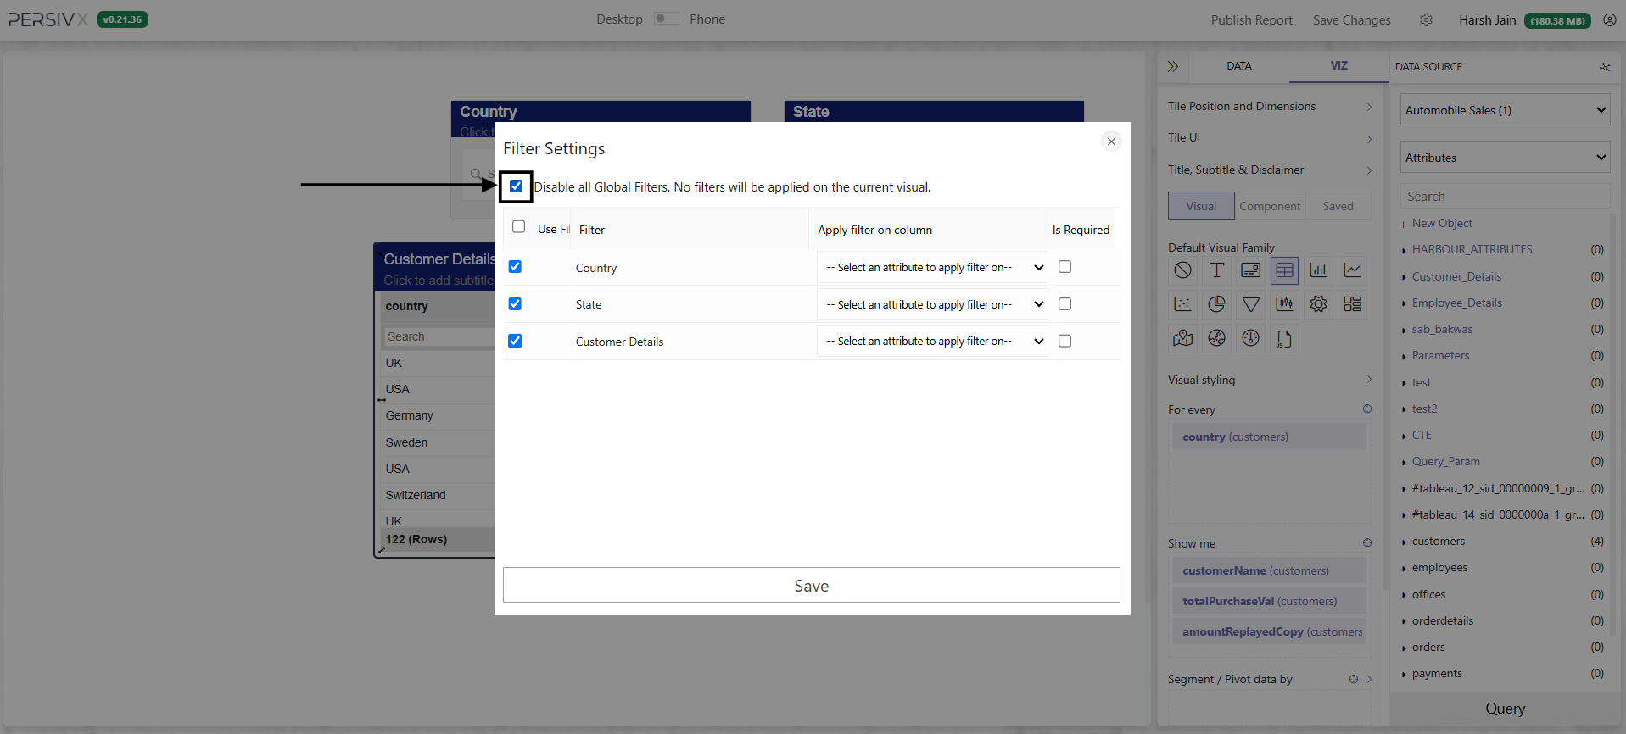Pick the Globe visual icon
The image size is (1626, 734).
click(1216, 338)
